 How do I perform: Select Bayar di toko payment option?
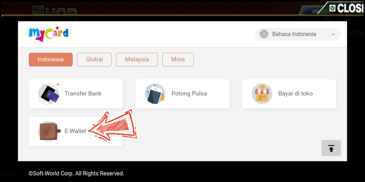click(x=289, y=94)
